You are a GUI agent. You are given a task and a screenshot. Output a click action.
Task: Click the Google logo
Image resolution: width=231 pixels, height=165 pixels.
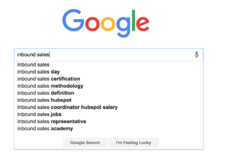coord(106,23)
